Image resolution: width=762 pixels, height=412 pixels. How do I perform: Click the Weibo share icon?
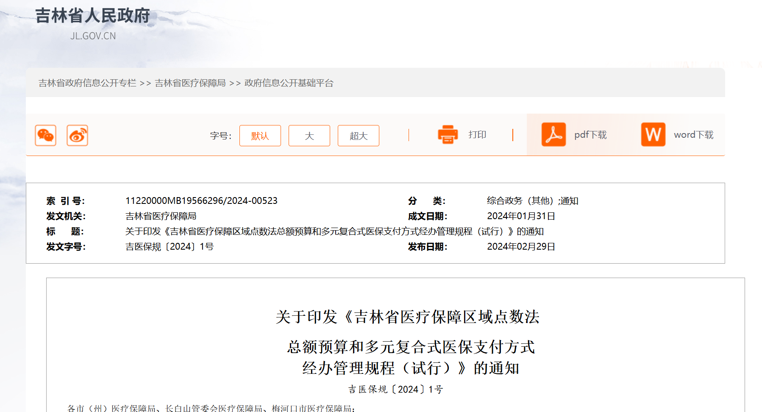[x=77, y=136]
